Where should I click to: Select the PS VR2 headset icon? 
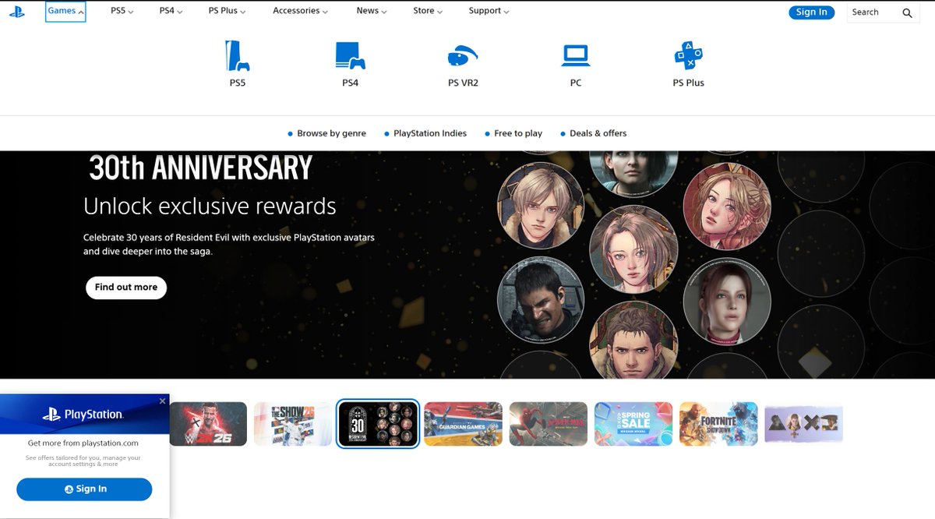click(463, 56)
